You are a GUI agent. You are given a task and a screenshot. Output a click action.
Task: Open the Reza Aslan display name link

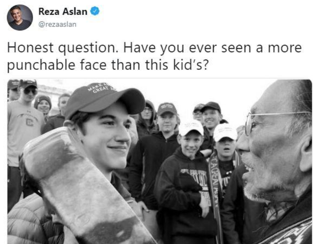tap(63, 11)
